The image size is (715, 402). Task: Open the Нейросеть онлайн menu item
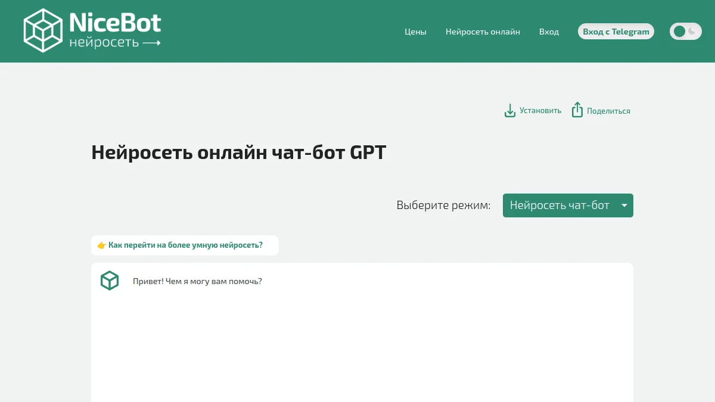click(x=483, y=32)
